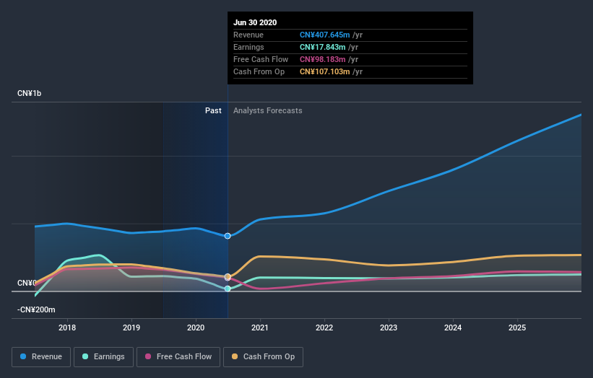Toggle the Cash From Op legend button
593x378 pixels.
pyautogui.click(x=263, y=357)
